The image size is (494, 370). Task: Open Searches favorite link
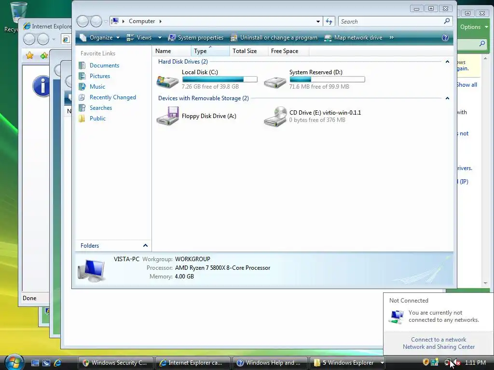click(x=101, y=108)
